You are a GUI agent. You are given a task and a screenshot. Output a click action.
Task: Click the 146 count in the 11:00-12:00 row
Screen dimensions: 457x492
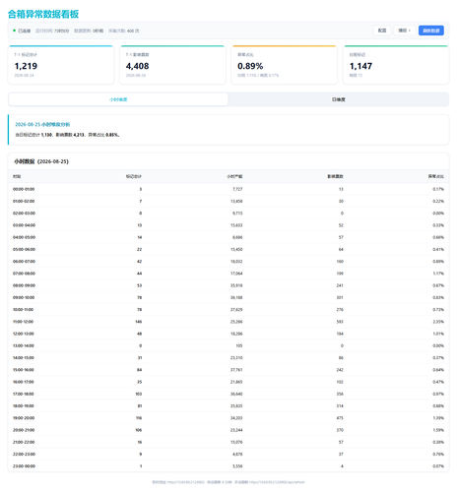[139, 322]
